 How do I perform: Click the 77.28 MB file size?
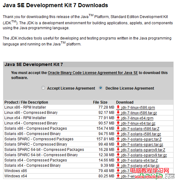(x=106, y=107)
